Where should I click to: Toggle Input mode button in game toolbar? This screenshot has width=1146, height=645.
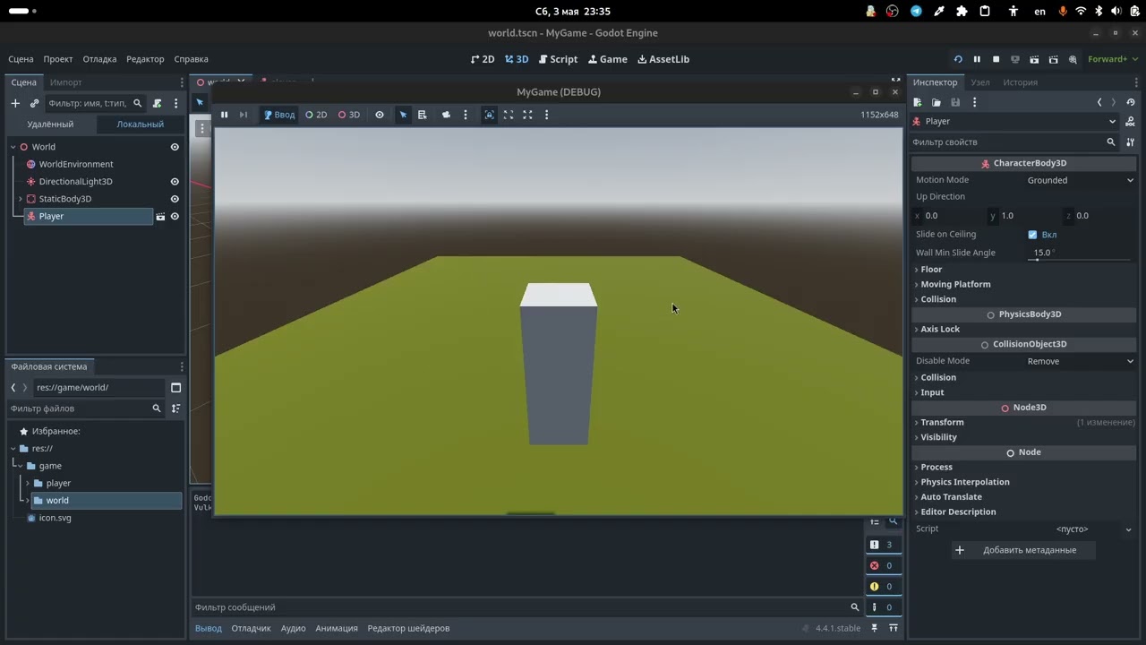click(279, 115)
